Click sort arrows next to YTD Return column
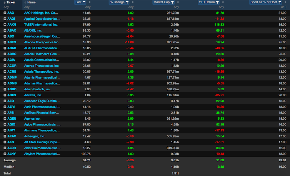Image resolution: width=290 pixels, height=176 pixels. (223, 2)
